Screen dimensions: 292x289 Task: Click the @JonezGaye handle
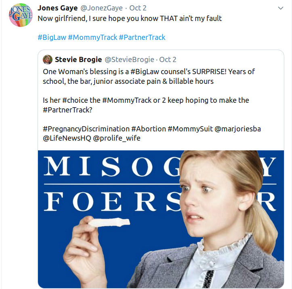pos(103,8)
